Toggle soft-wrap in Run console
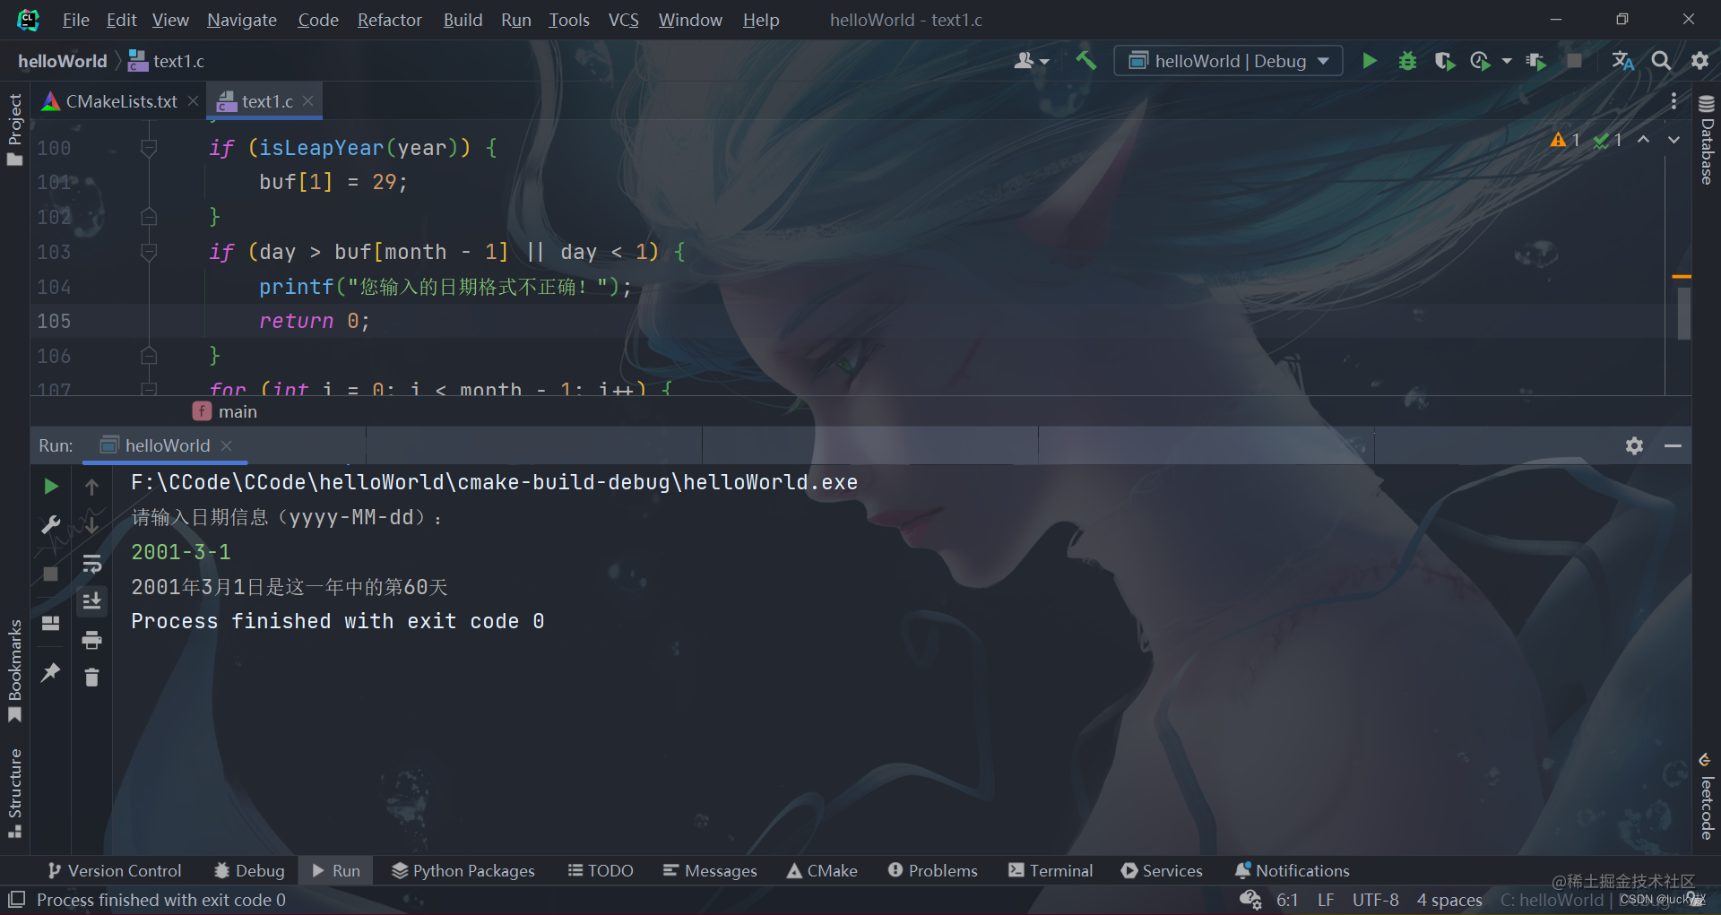This screenshot has width=1721, height=915. pos(91,564)
